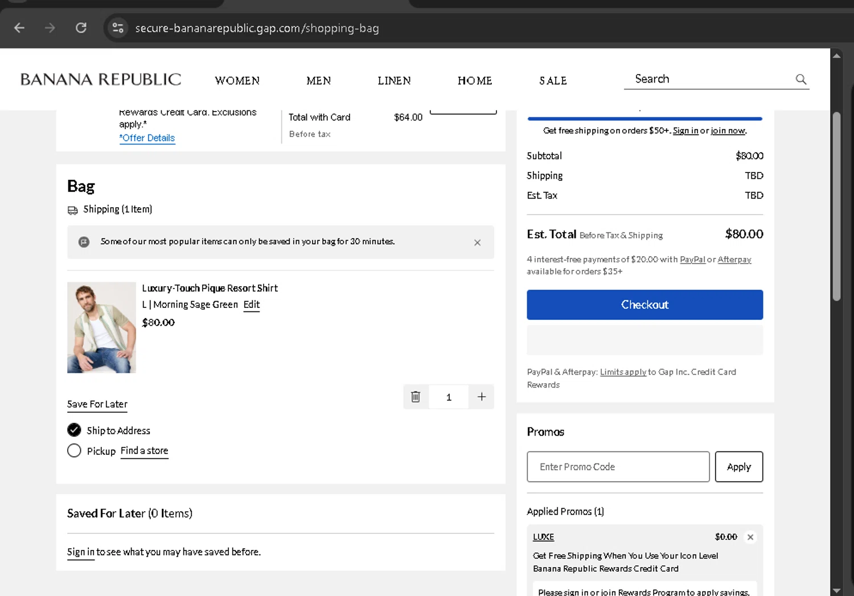Screen dimensions: 854x596
Task: Remove item with trash icon
Action: 416,397
